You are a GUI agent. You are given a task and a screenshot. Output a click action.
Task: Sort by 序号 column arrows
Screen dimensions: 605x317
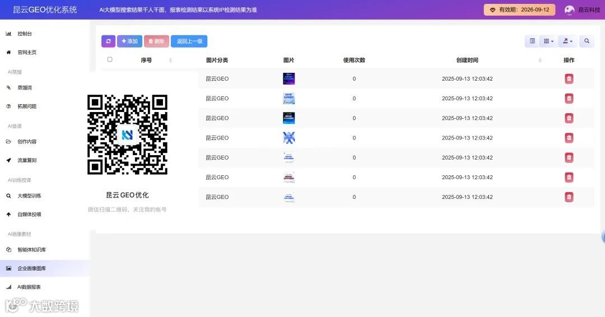click(x=170, y=60)
